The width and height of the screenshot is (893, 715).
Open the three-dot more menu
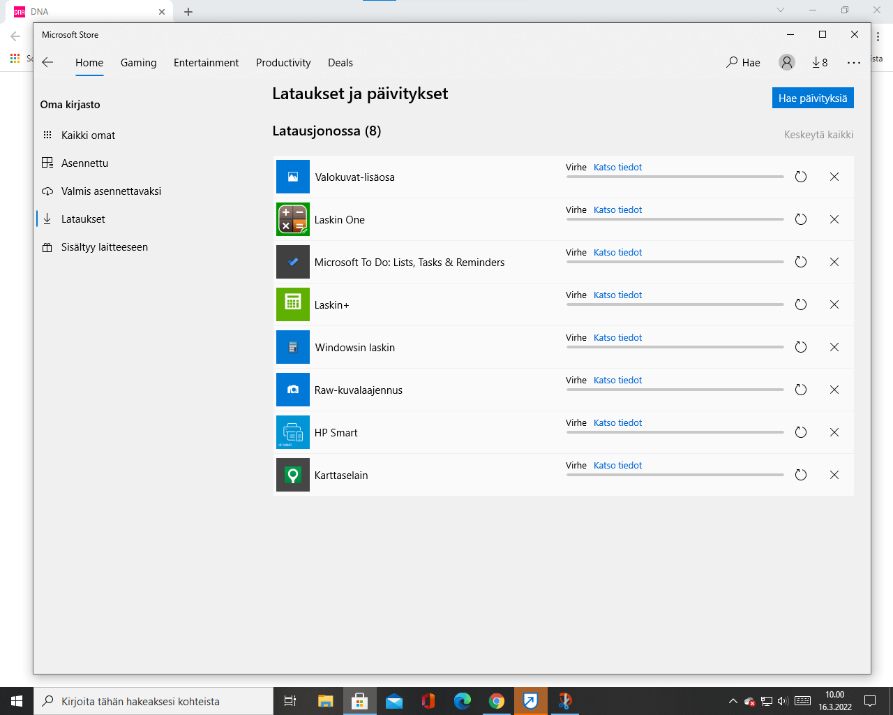pyautogui.click(x=854, y=62)
